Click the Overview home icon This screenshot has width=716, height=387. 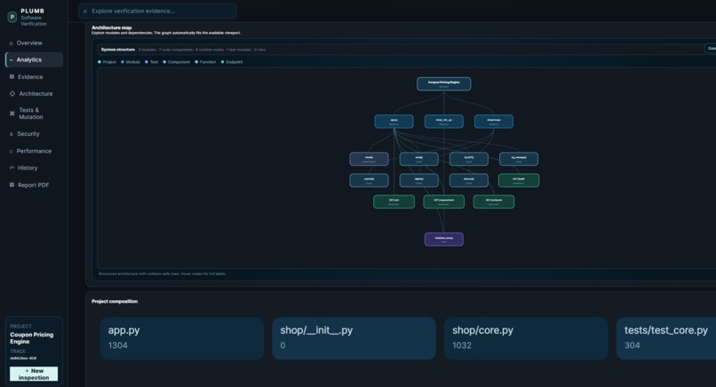click(11, 43)
